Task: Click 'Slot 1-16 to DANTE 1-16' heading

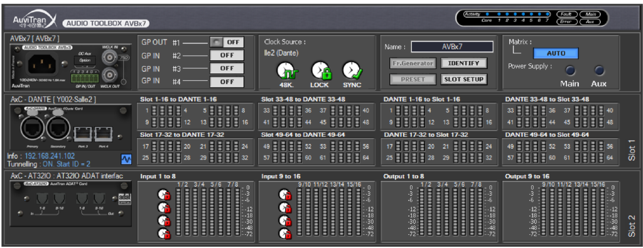Action: tap(178, 99)
